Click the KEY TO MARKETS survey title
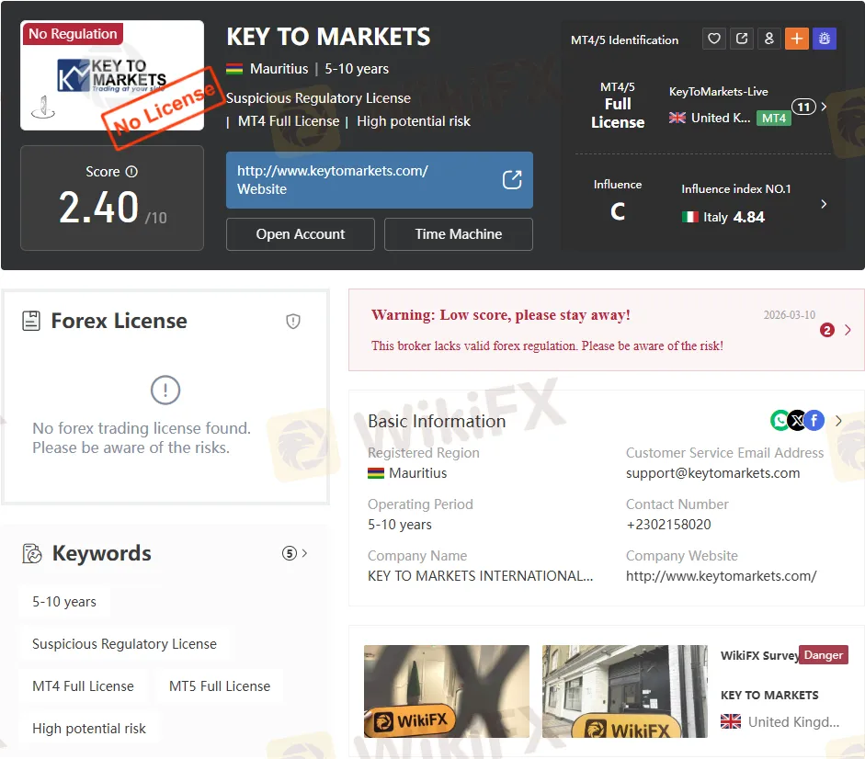865x759 pixels. pos(769,695)
